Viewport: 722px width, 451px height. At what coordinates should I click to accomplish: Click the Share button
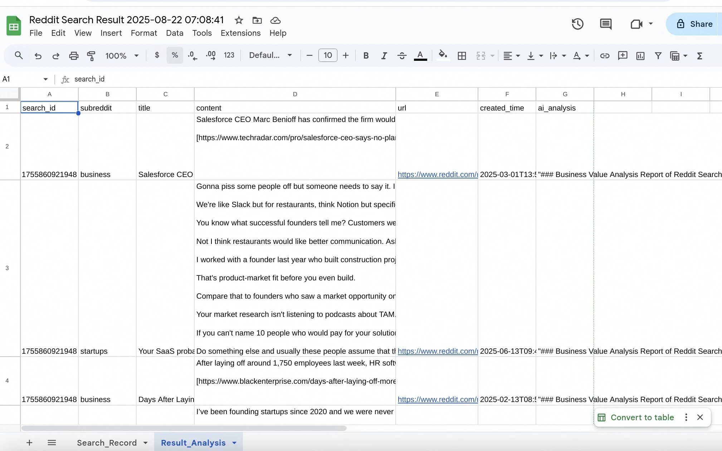pyautogui.click(x=694, y=24)
